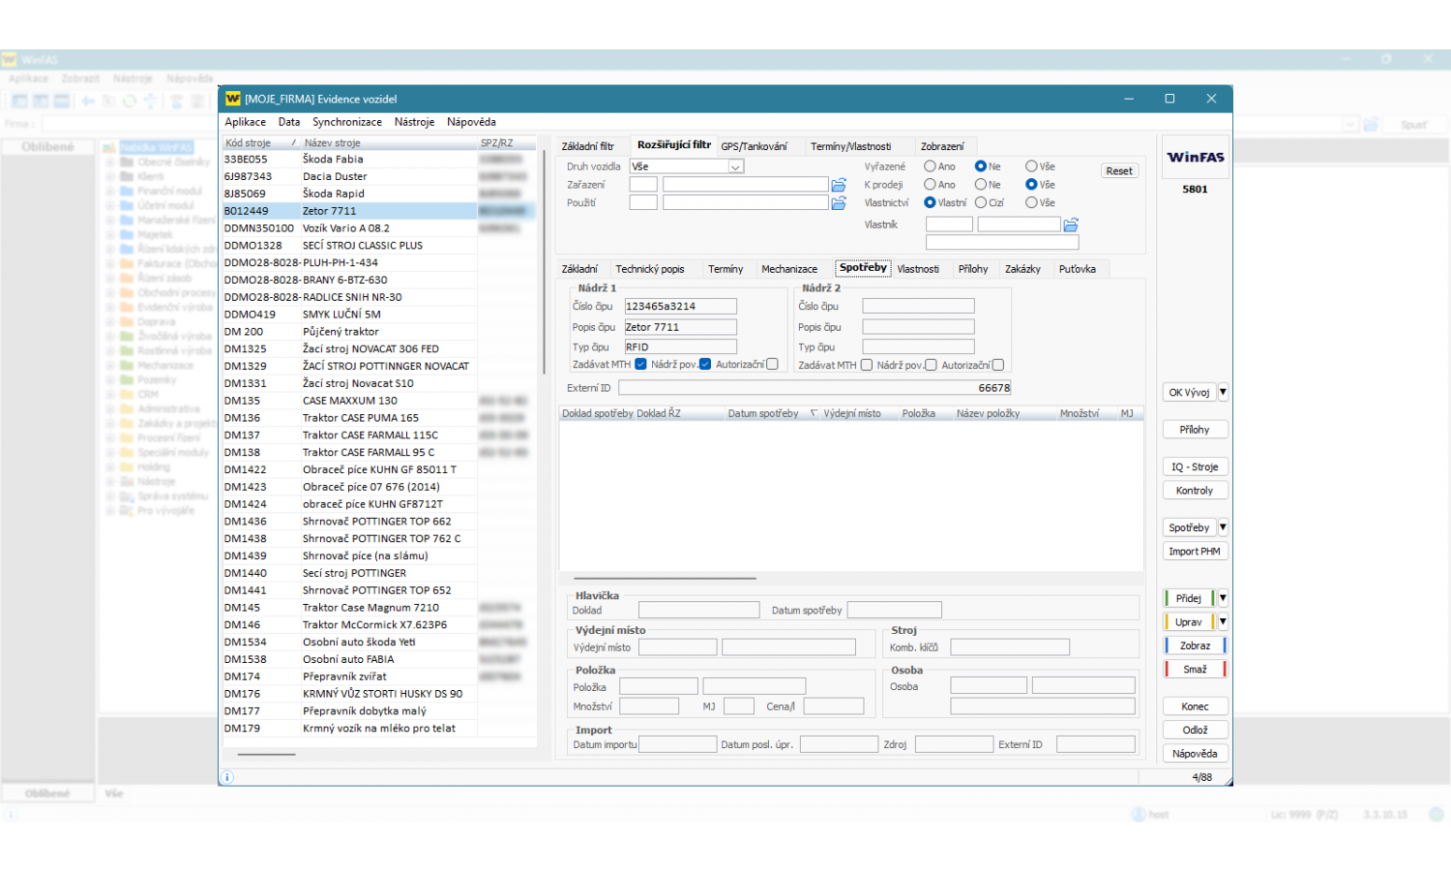Switch to the GPS/Tankování tab

tap(754, 146)
